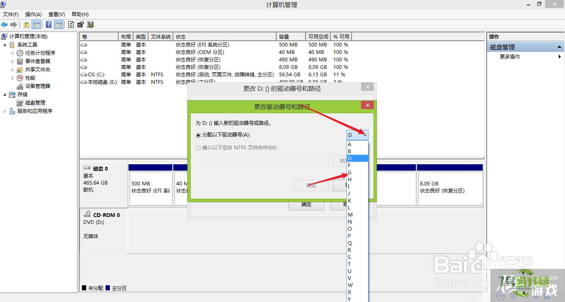Choose drive letter Q from the list
The height and width of the screenshot is (302, 565).
coord(357,243)
